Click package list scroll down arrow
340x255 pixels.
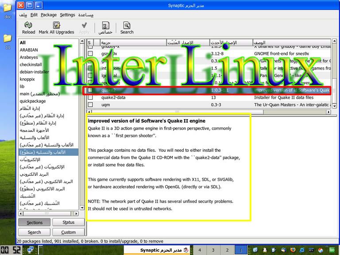334,106
